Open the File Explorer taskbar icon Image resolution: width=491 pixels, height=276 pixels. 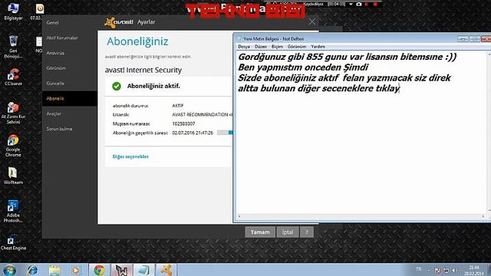tap(54, 270)
